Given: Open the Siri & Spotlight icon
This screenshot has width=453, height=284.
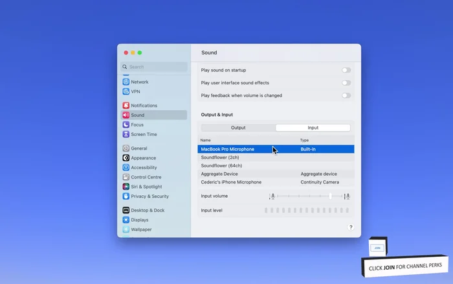Looking at the screenshot, I should (126, 187).
